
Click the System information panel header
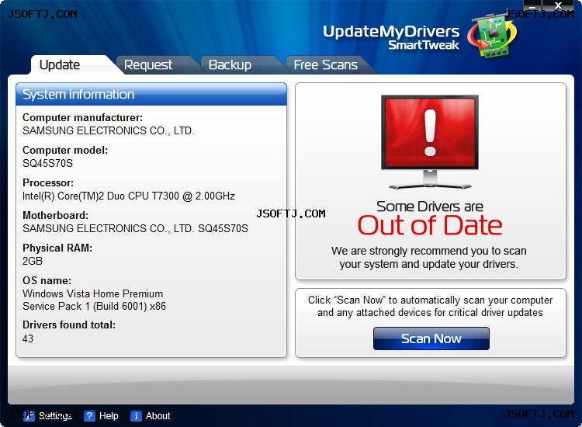[x=151, y=94]
